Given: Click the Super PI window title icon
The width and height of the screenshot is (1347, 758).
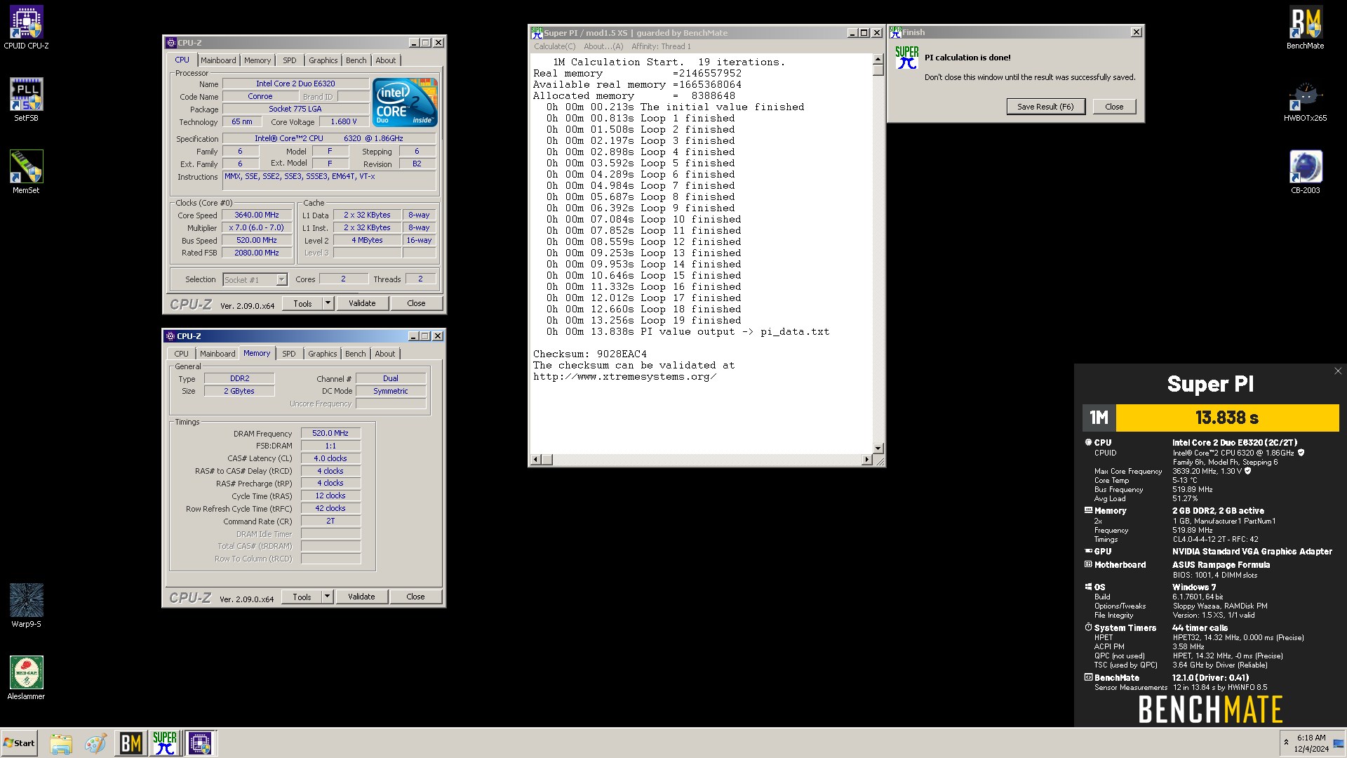Looking at the screenshot, I should [537, 33].
